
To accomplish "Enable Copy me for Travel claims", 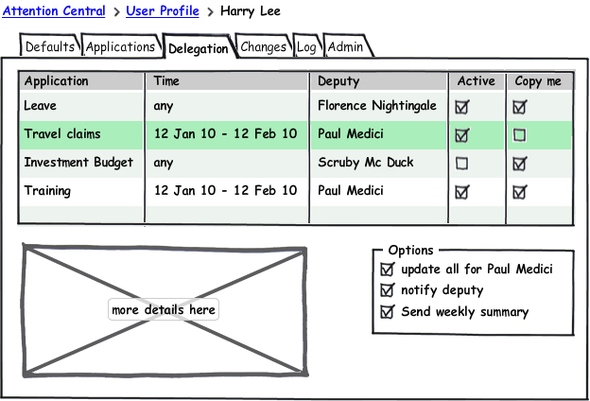I will [519, 135].
